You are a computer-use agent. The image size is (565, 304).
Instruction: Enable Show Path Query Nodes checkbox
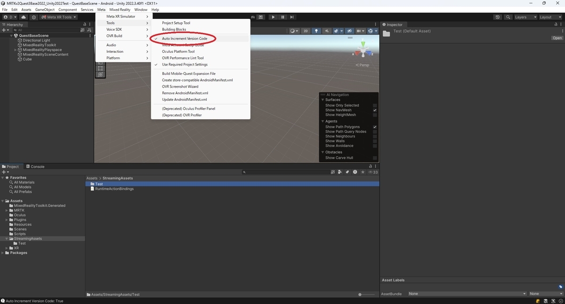[x=375, y=131]
